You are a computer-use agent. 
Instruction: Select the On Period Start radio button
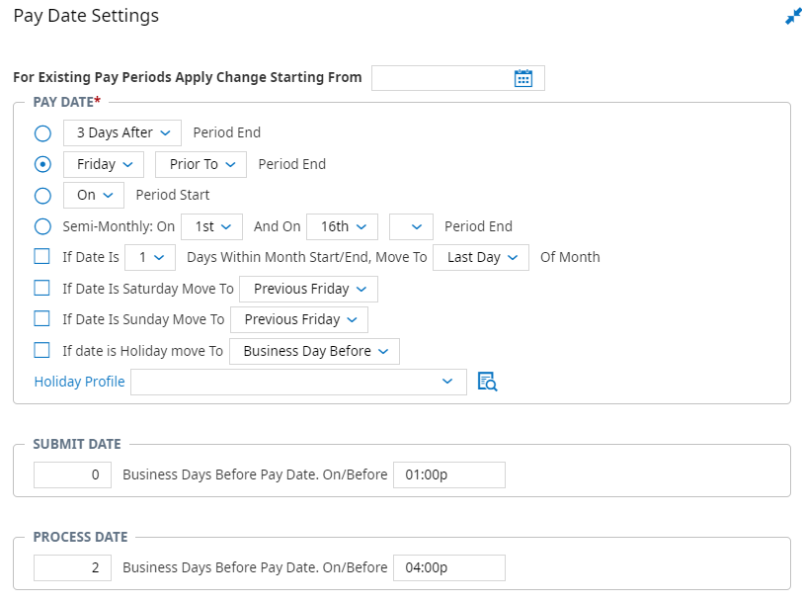(x=42, y=196)
